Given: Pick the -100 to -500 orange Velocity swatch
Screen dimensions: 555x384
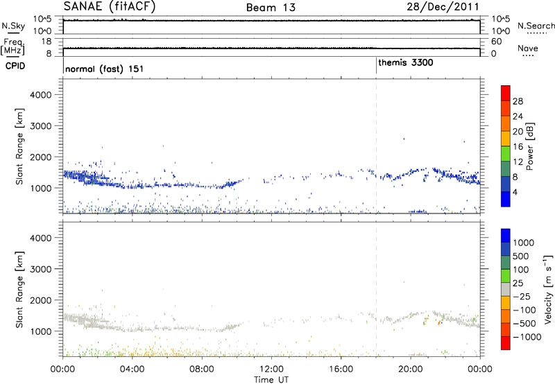Looking at the screenshot, I should point(506,316).
